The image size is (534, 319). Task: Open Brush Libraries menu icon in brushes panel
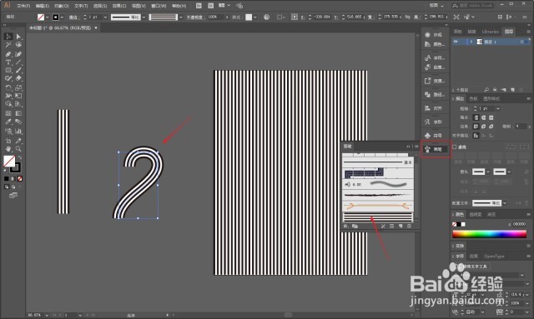click(x=345, y=227)
